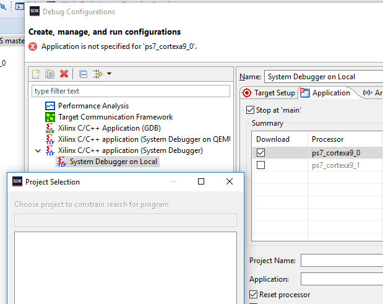Collapse the System Debugger tree node

38,150
